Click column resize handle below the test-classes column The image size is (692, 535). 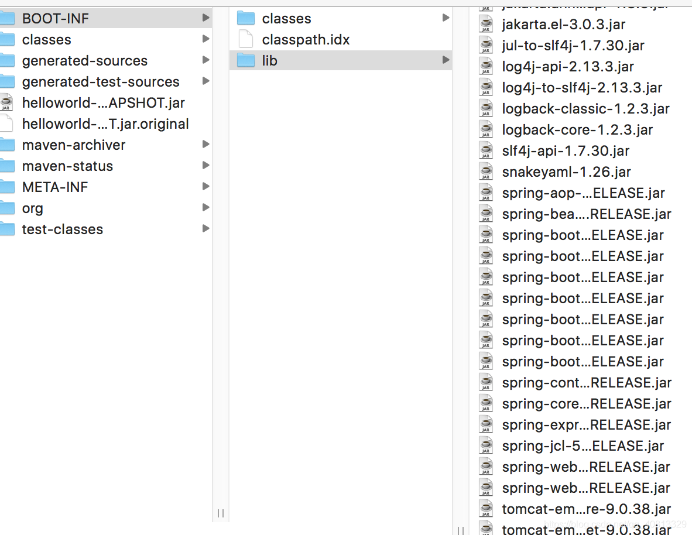click(221, 513)
